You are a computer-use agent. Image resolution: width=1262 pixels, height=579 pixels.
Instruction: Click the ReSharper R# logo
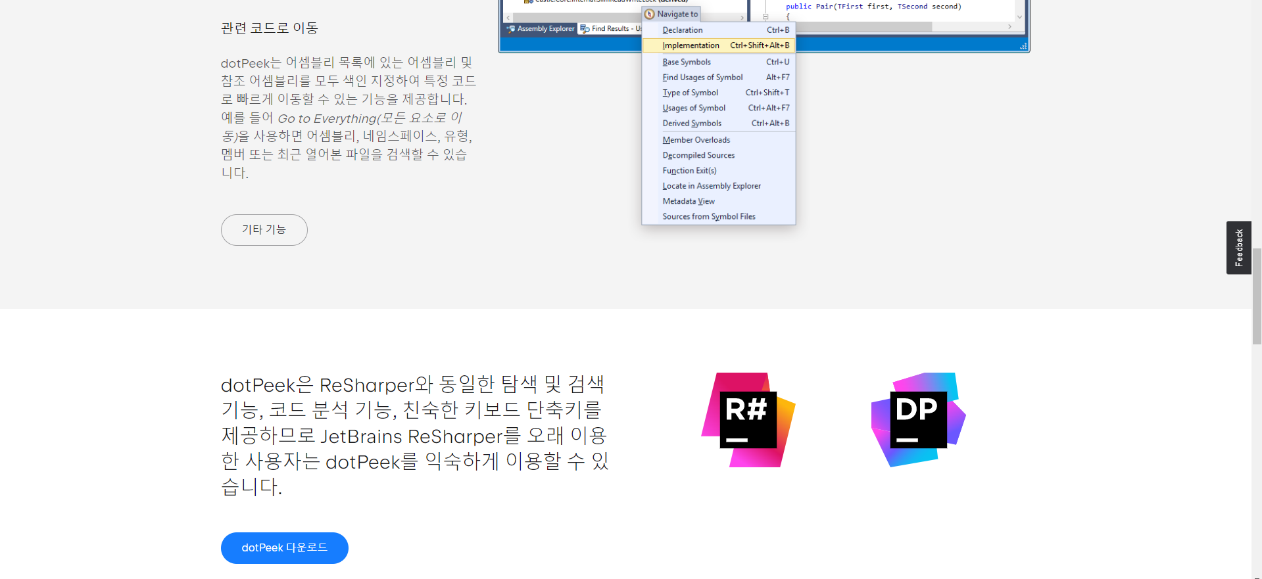tap(748, 420)
